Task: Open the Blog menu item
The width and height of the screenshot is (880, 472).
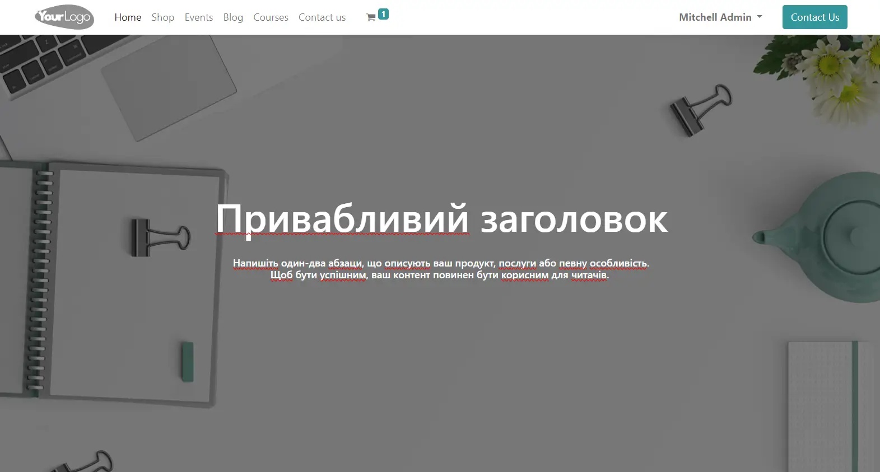Action: [x=233, y=17]
